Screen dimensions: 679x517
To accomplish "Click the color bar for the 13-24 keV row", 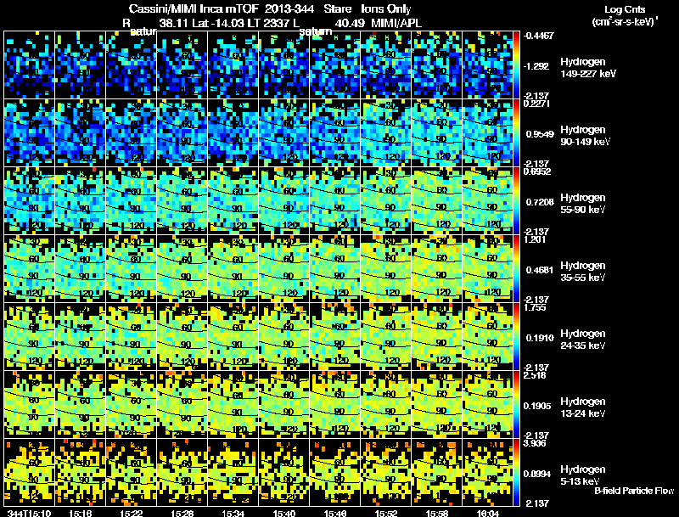I will 516,405.
